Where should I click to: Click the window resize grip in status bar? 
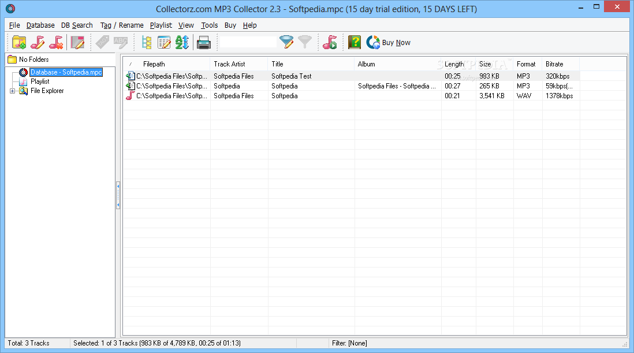[x=625, y=344]
